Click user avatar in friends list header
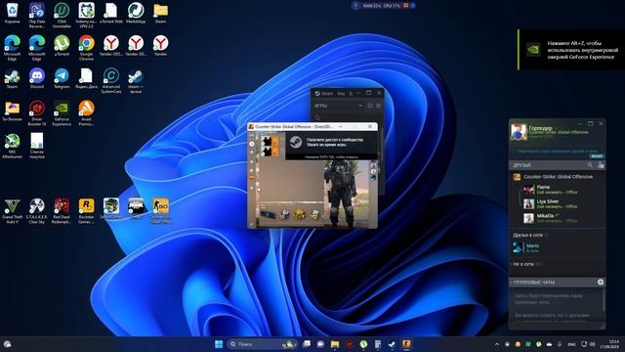The height and width of the screenshot is (352, 625). pyautogui.click(x=519, y=132)
